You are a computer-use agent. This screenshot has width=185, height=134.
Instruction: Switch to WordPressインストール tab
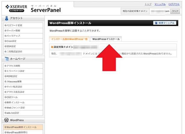(x=106, y=39)
